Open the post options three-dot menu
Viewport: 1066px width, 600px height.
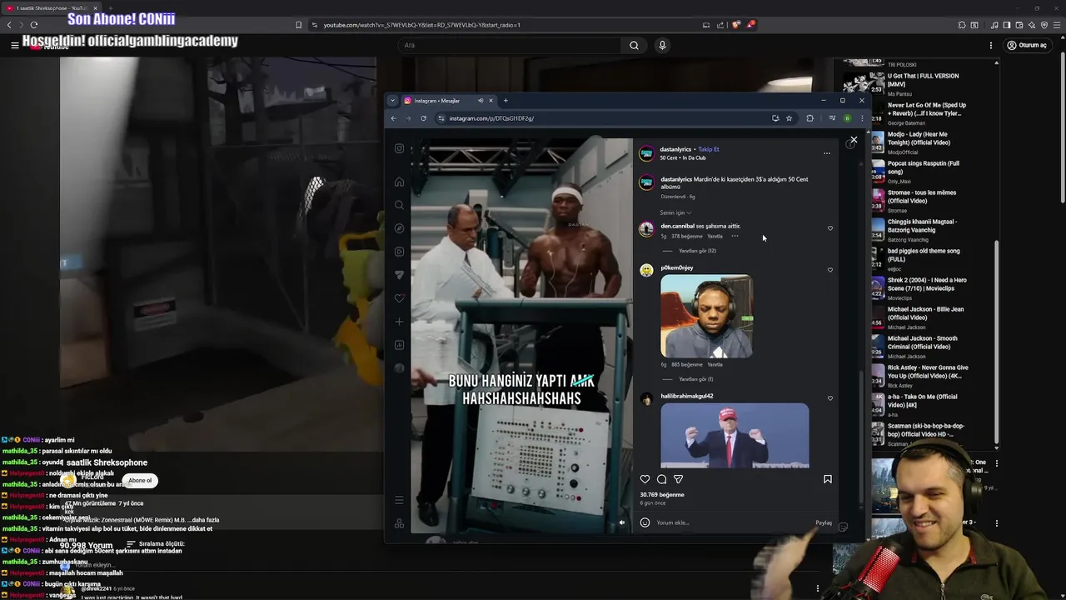pos(827,153)
